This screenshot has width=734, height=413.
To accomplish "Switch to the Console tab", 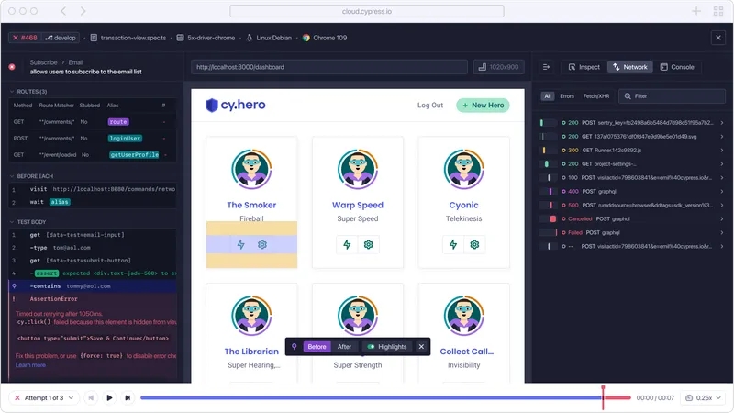I will [677, 67].
